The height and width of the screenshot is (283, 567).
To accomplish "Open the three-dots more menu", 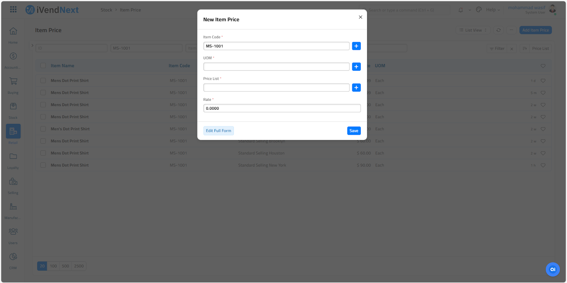I will click(511, 30).
